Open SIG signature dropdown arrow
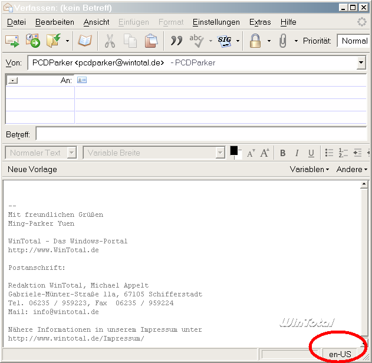This screenshot has height=363, width=372. (238, 41)
